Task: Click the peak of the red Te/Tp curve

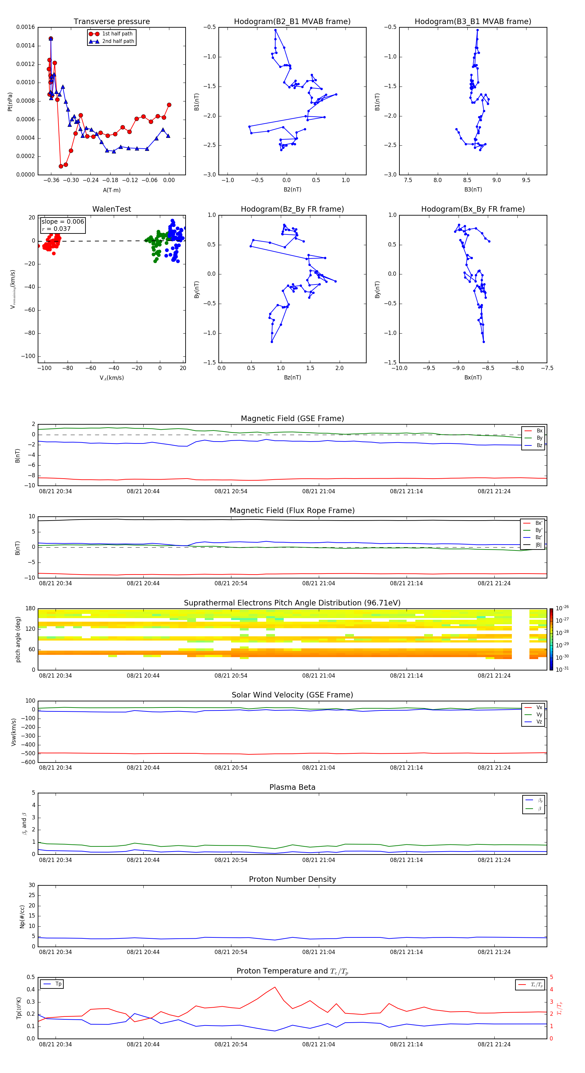Action: 275,987
